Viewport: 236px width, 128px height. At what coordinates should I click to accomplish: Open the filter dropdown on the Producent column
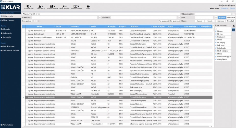pos(89,27)
